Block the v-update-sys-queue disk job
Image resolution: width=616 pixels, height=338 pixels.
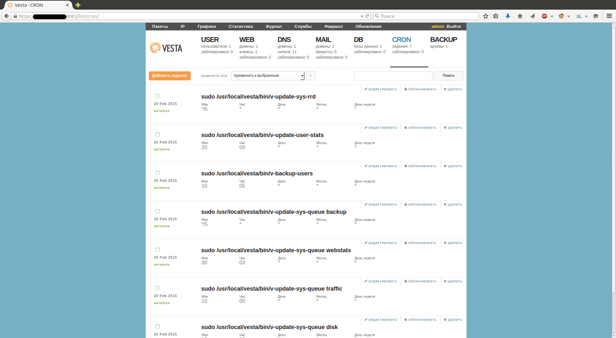420,320
